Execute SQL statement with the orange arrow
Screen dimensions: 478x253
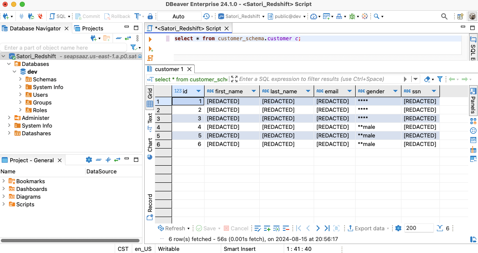tap(150, 39)
